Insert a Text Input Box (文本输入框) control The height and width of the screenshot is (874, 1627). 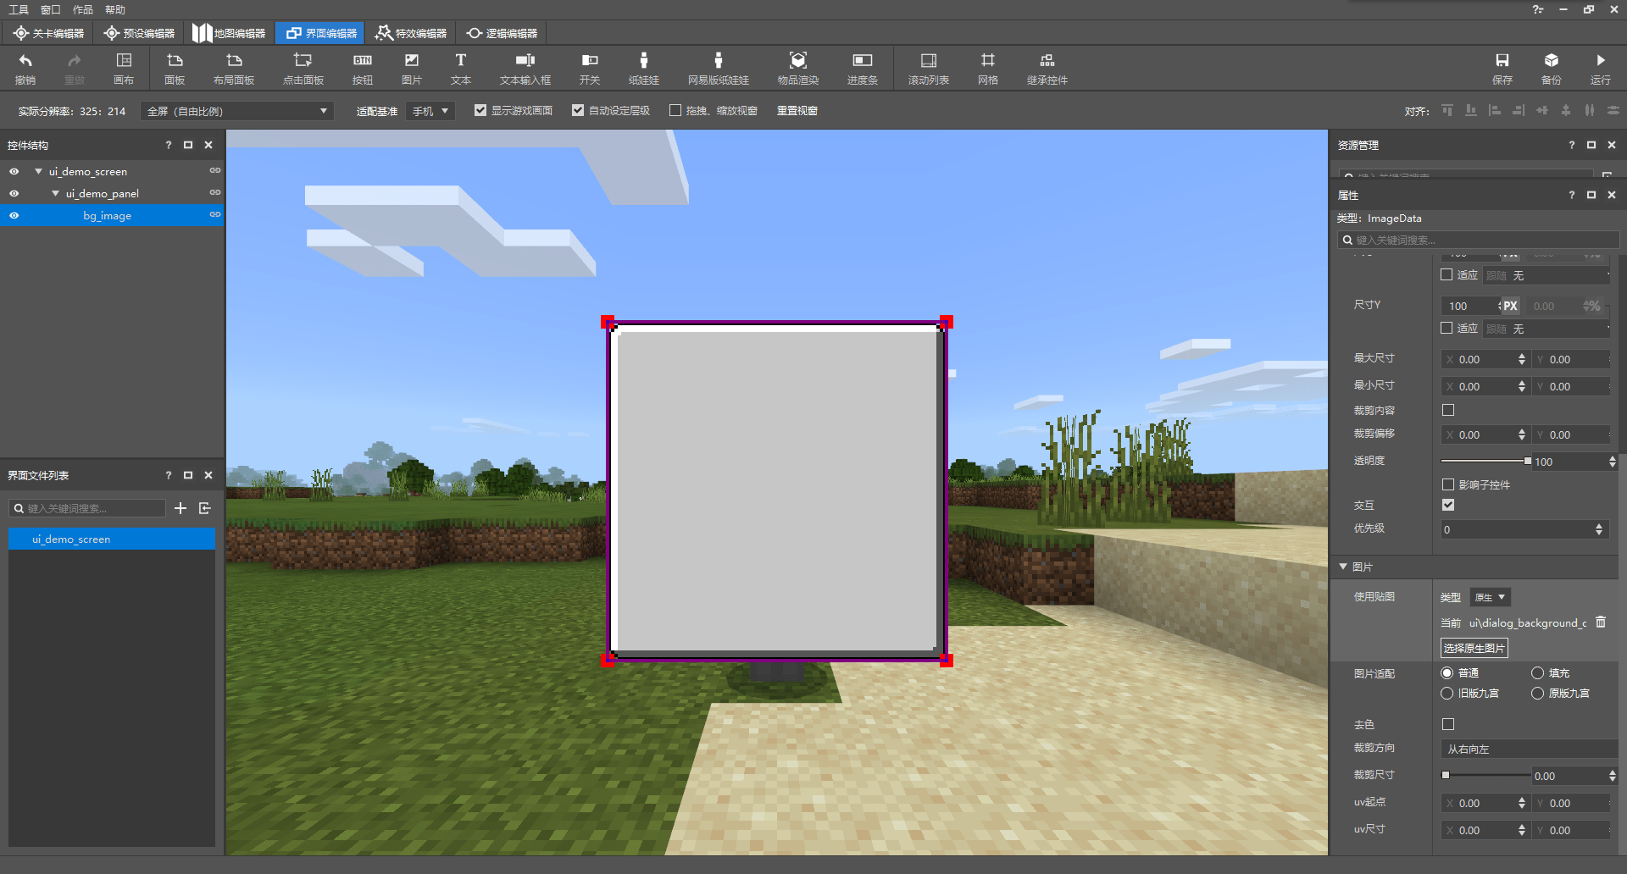[x=525, y=69]
